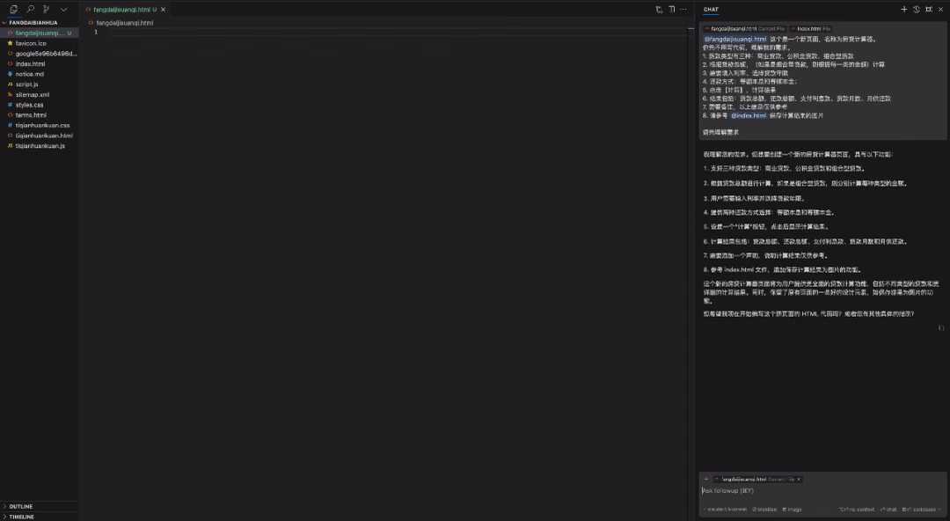Open the Explorer view icon
The width and height of the screenshot is (950, 521).
[x=13, y=9]
